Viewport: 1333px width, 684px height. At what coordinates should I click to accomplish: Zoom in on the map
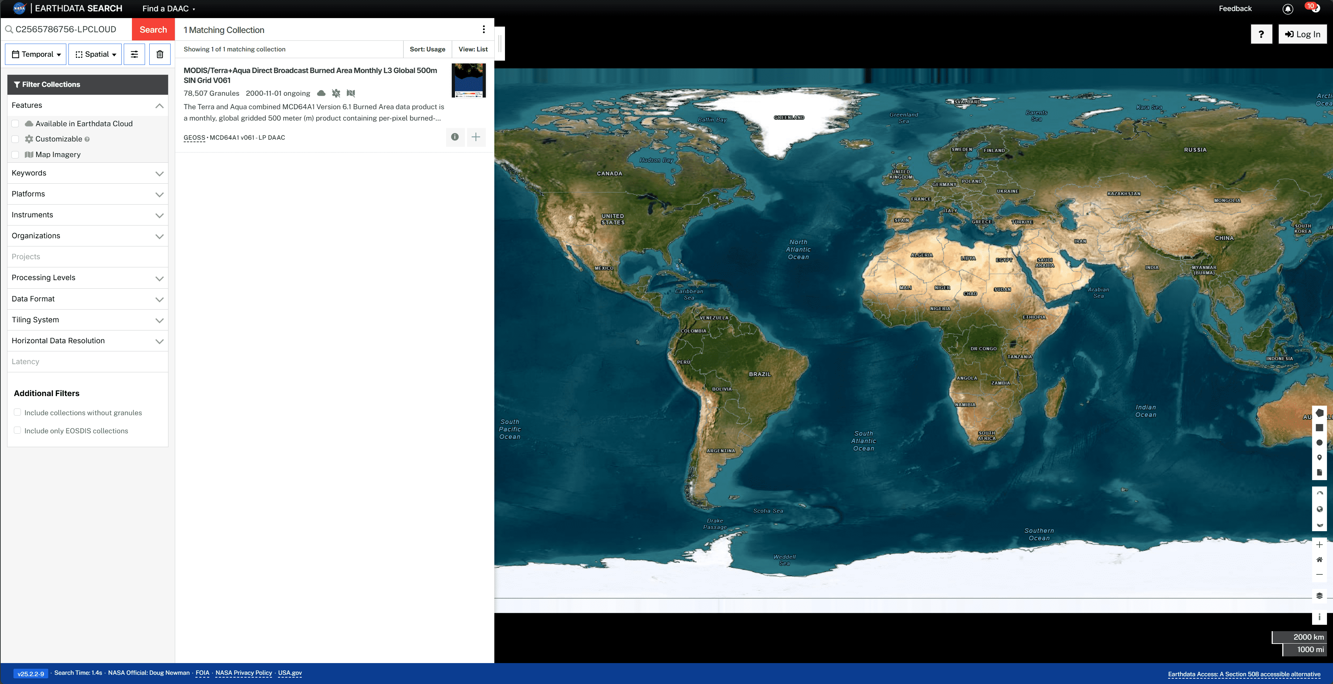[1319, 545]
